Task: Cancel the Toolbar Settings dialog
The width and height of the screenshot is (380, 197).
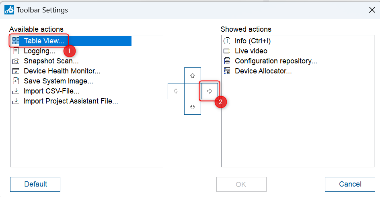Action: 350,184
